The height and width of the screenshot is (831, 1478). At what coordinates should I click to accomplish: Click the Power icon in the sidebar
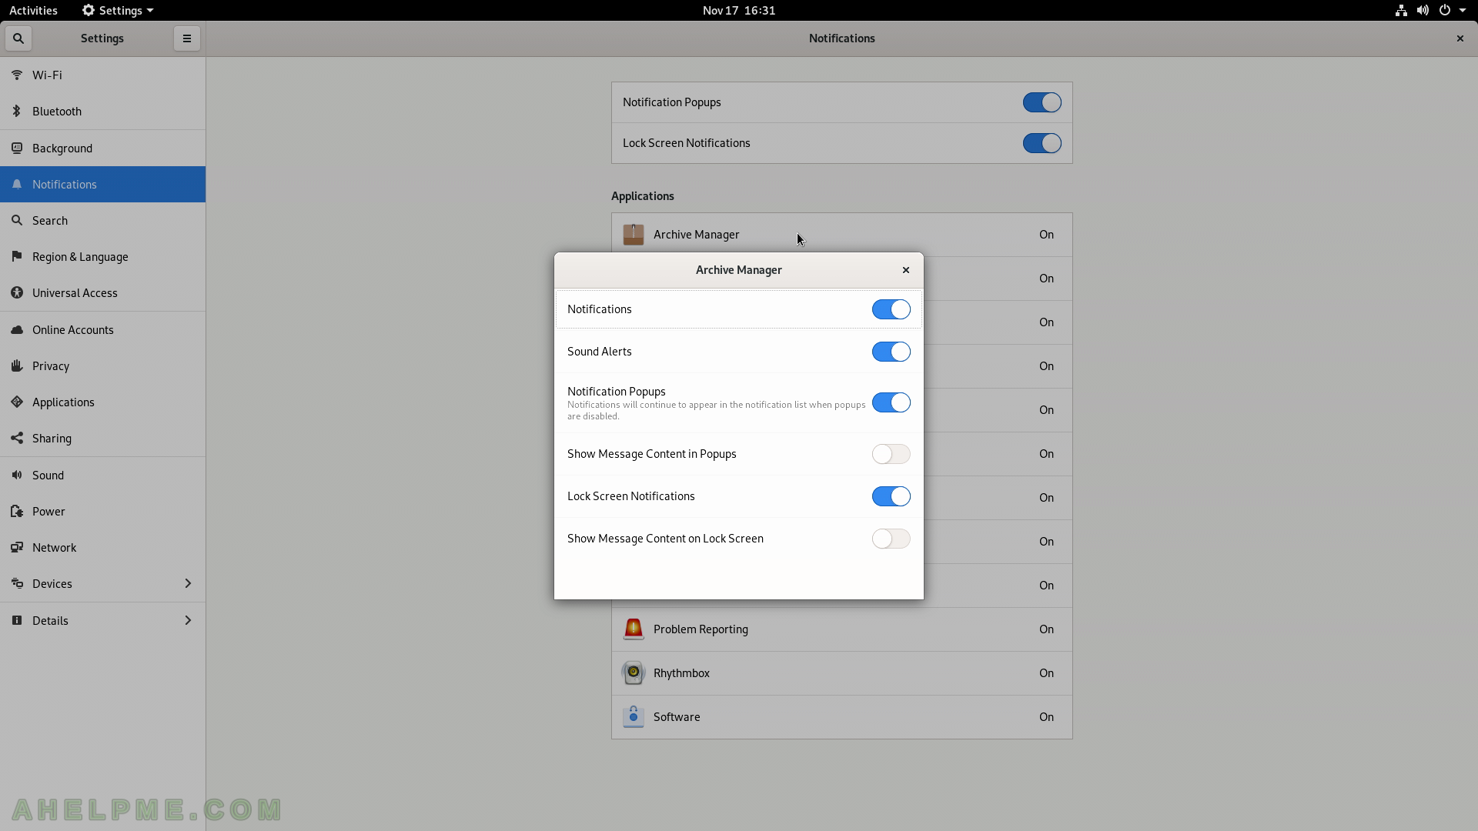[17, 511]
